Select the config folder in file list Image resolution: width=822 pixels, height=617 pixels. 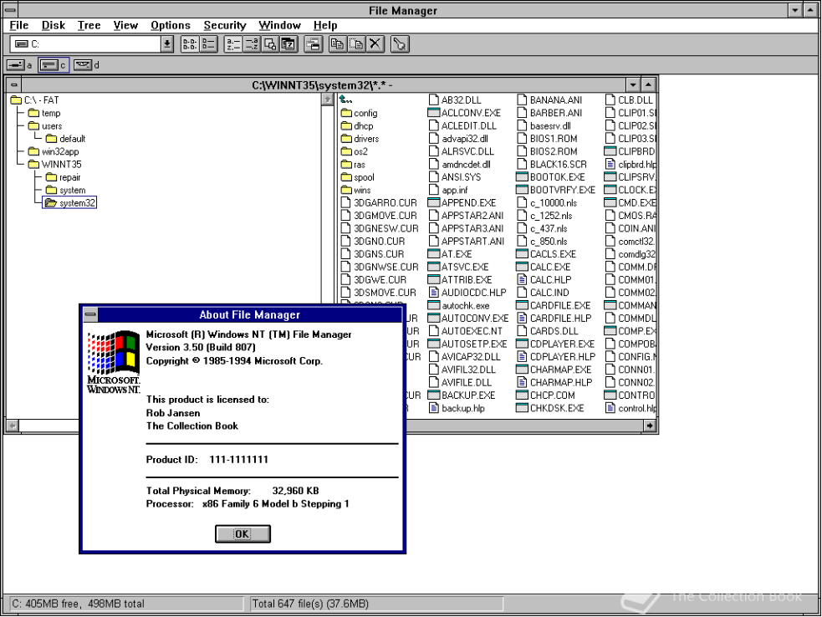click(x=359, y=113)
